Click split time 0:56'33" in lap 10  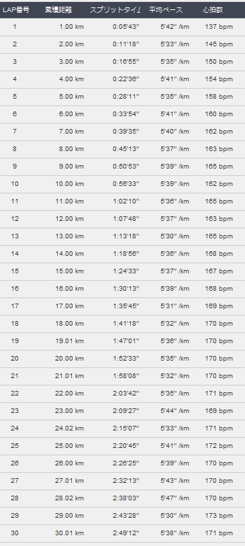tap(126, 184)
